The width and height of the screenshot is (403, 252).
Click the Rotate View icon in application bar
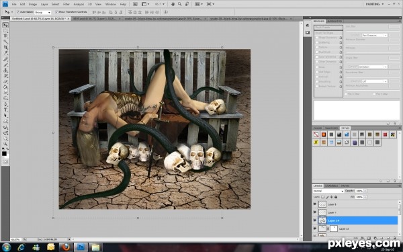pos(187,4)
